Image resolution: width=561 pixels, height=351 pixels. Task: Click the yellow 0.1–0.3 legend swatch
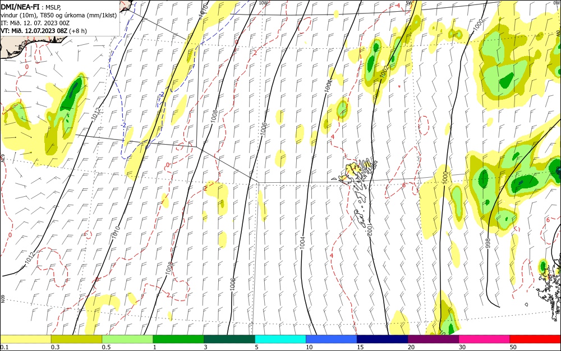[x=26, y=339]
